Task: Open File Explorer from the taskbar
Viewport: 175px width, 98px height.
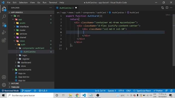Action: click(x=70, y=95)
